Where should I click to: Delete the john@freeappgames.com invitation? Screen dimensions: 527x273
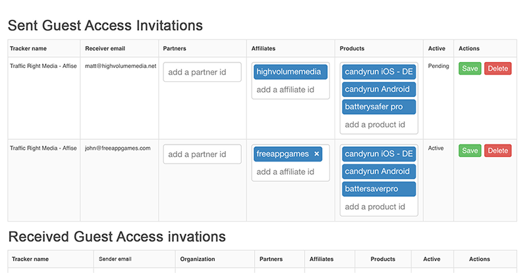point(498,151)
